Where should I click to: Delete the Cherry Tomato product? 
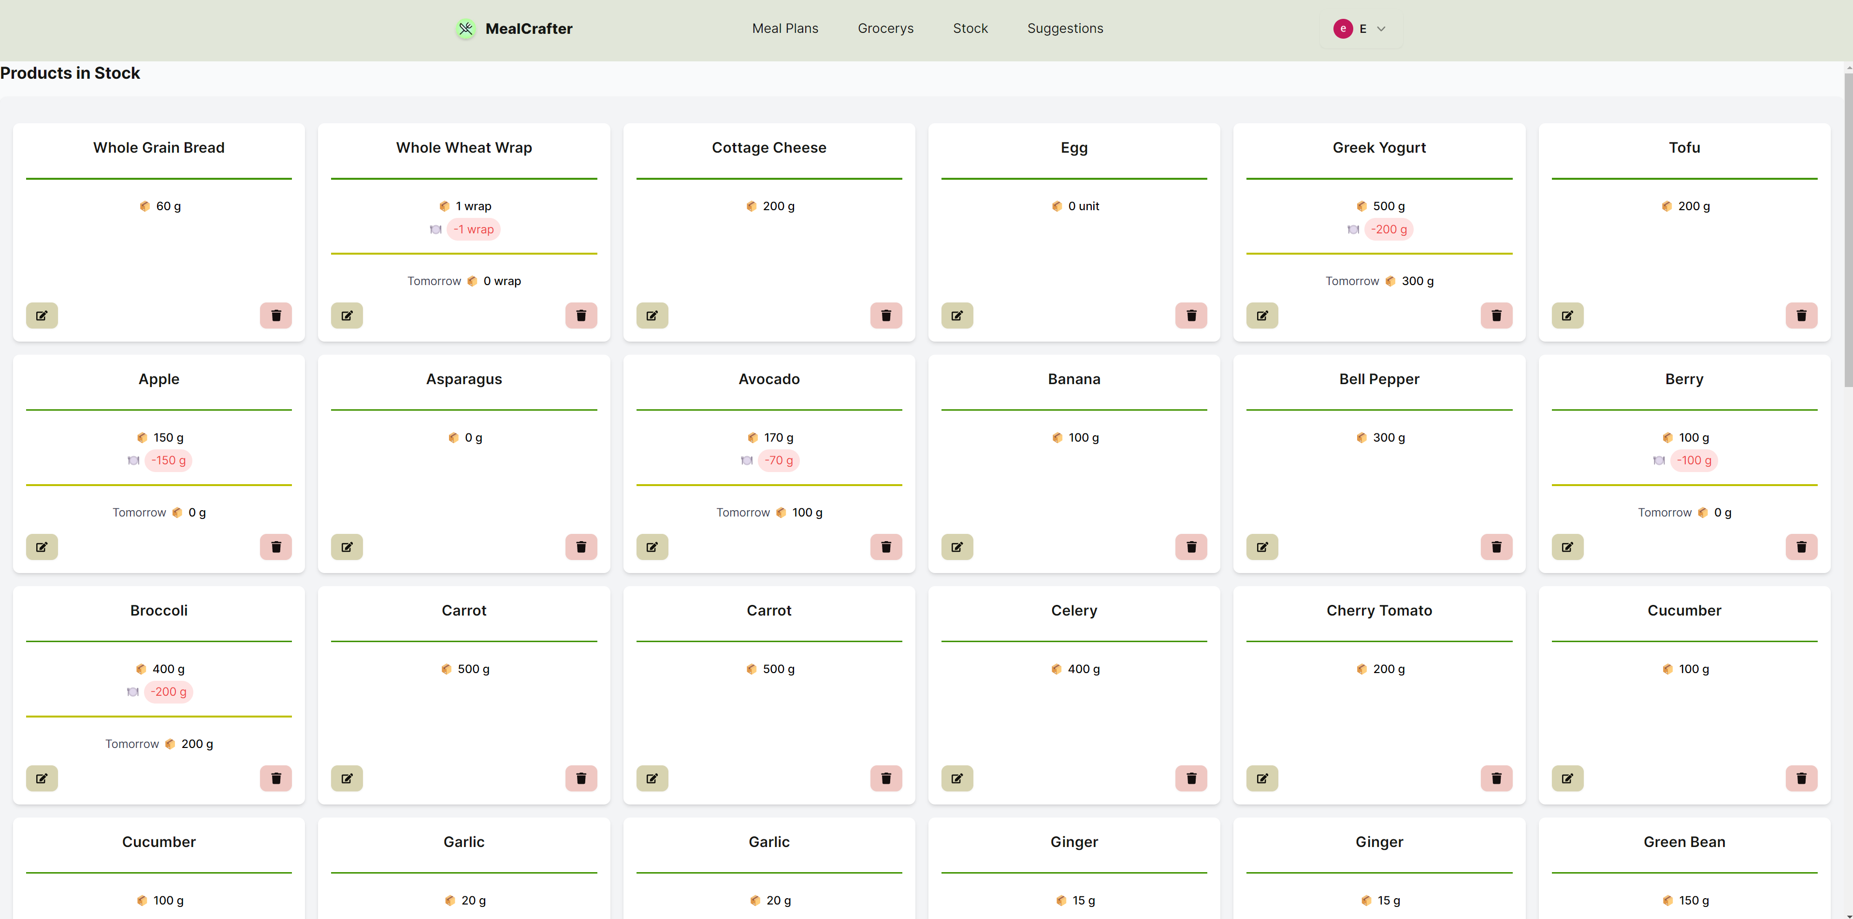point(1496,779)
